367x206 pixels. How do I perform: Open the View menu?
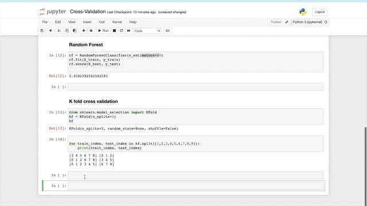click(x=72, y=22)
